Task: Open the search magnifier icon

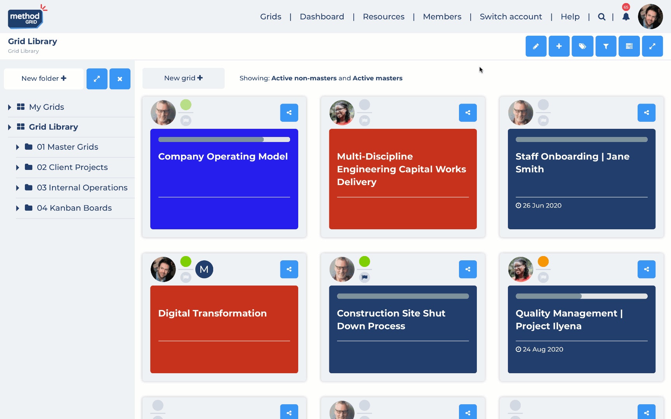Action: [x=601, y=17]
